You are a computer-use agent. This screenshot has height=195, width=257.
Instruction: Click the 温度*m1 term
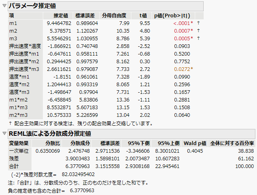pos(19,77)
